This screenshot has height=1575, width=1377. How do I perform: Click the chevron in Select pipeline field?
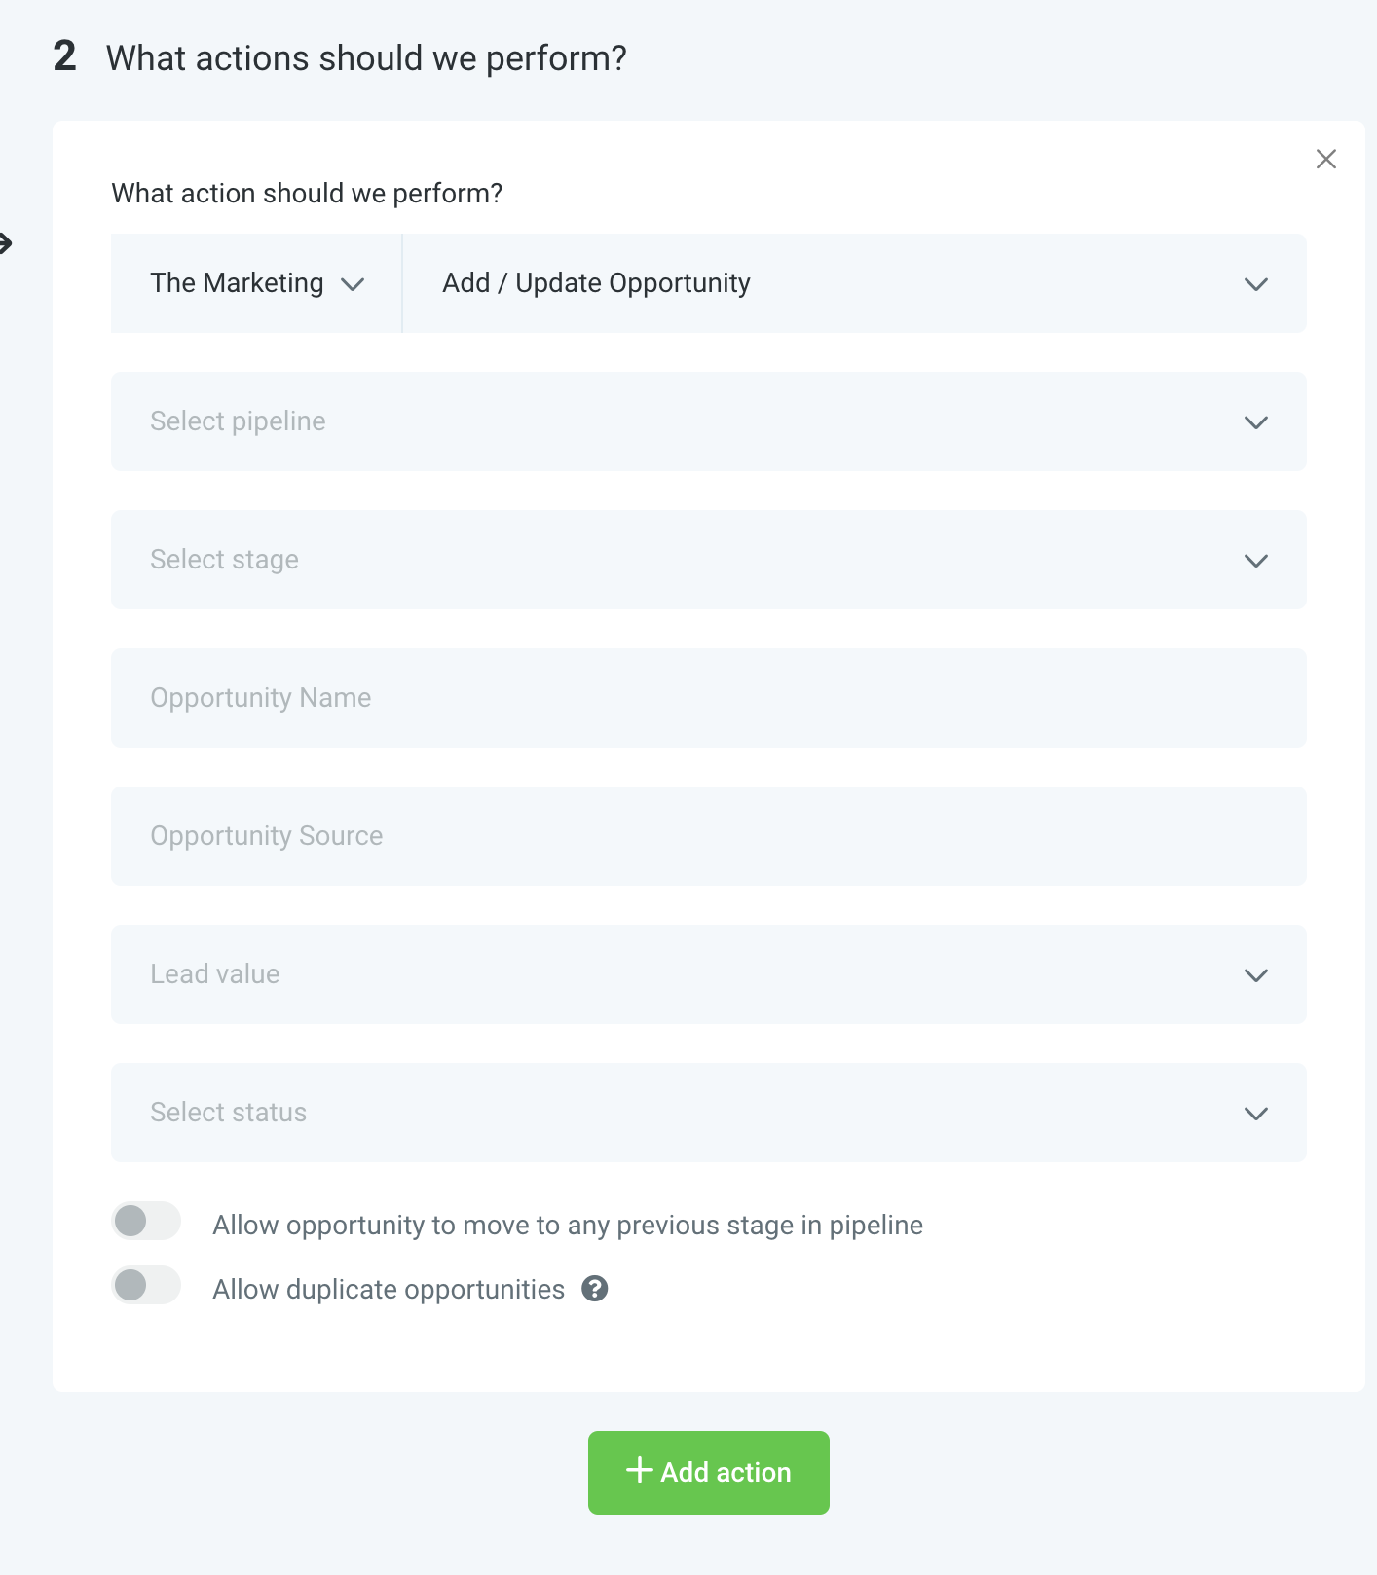click(x=1255, y=422)
